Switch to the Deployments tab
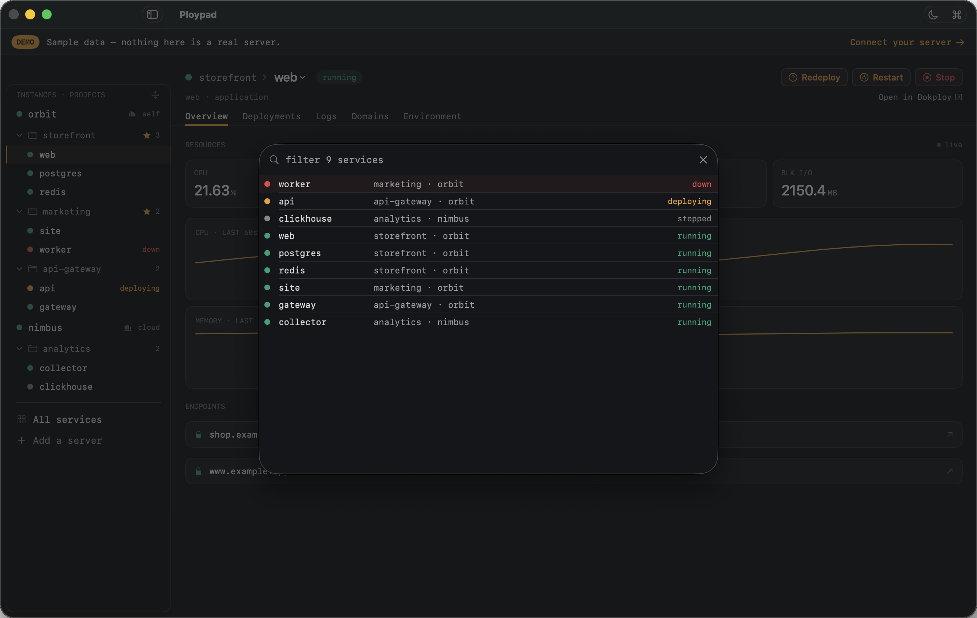Screen dimensions: 977x618 (x=272, y=116)
